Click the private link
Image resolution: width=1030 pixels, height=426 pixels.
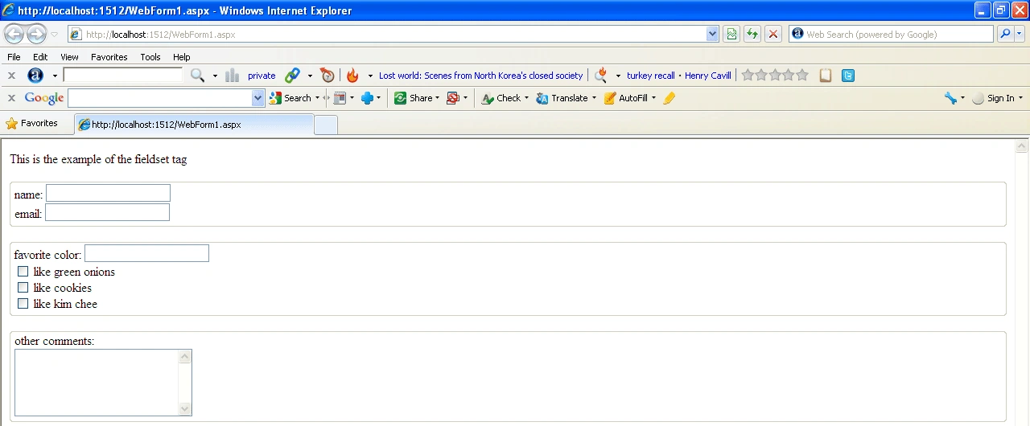click(x=262, y=76)
